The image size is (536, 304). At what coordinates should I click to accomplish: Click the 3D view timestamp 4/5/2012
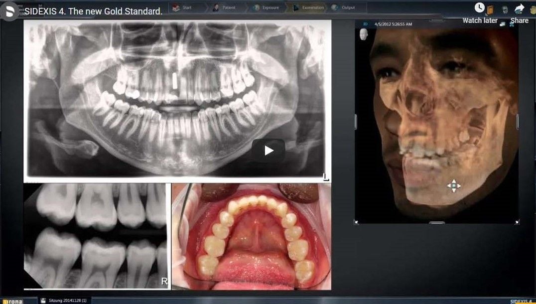pyautogui.click(x=393, y=24)
